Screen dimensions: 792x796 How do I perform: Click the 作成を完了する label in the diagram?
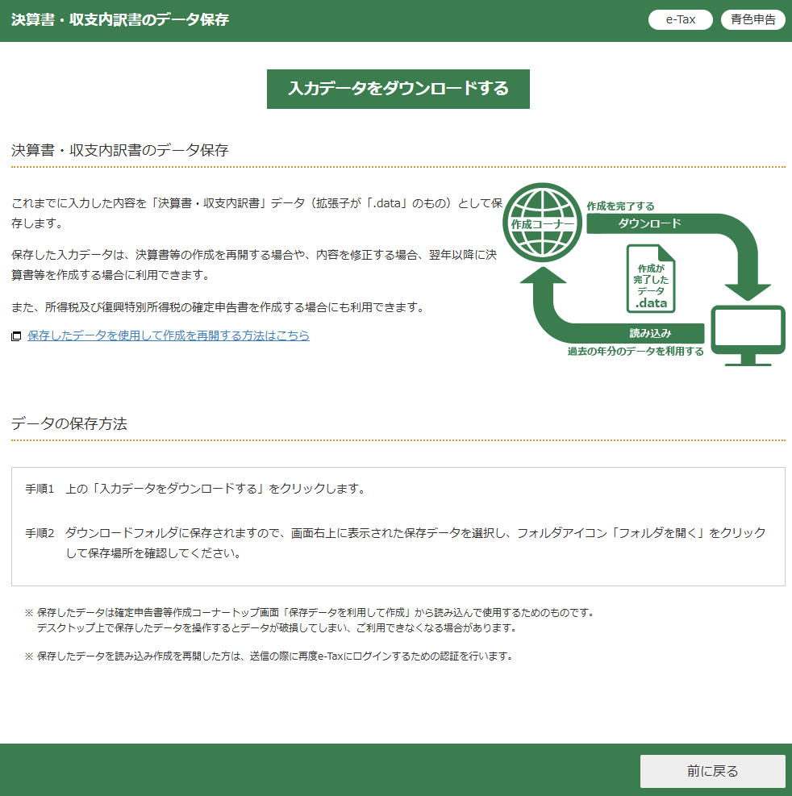click(x=620, y=206)
